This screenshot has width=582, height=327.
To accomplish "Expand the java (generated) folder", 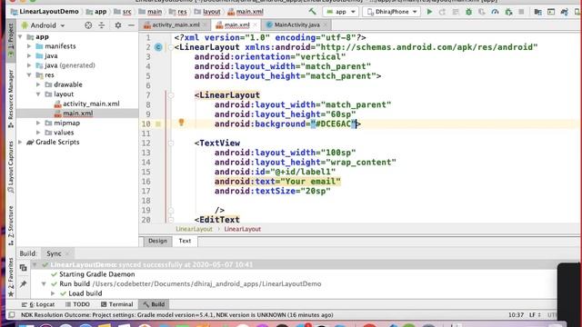I will 29,65.
